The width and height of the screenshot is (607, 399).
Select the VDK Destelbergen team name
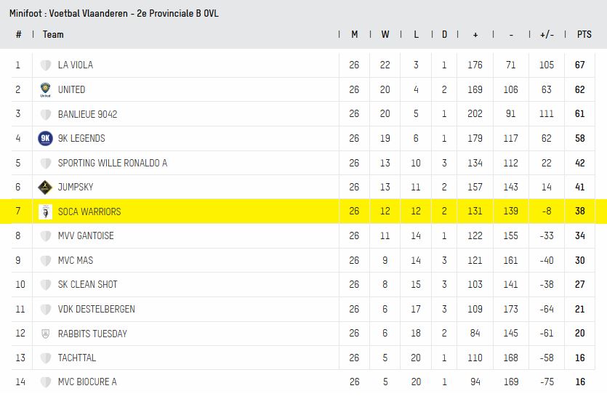pos(96,309)
